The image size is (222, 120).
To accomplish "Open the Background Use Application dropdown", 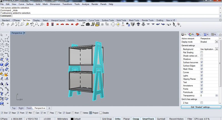I will pyautogui.click(x=217, y=49).
